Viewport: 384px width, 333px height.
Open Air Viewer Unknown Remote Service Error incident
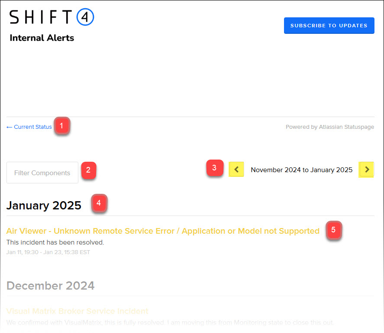coord(163,231)
